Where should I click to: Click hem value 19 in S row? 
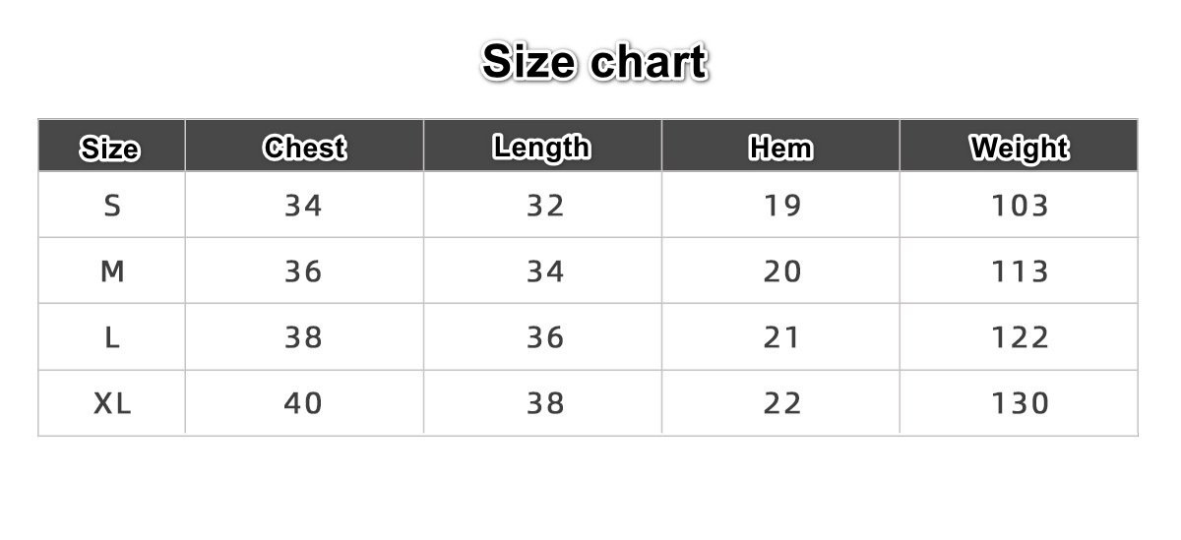(782, 206)
